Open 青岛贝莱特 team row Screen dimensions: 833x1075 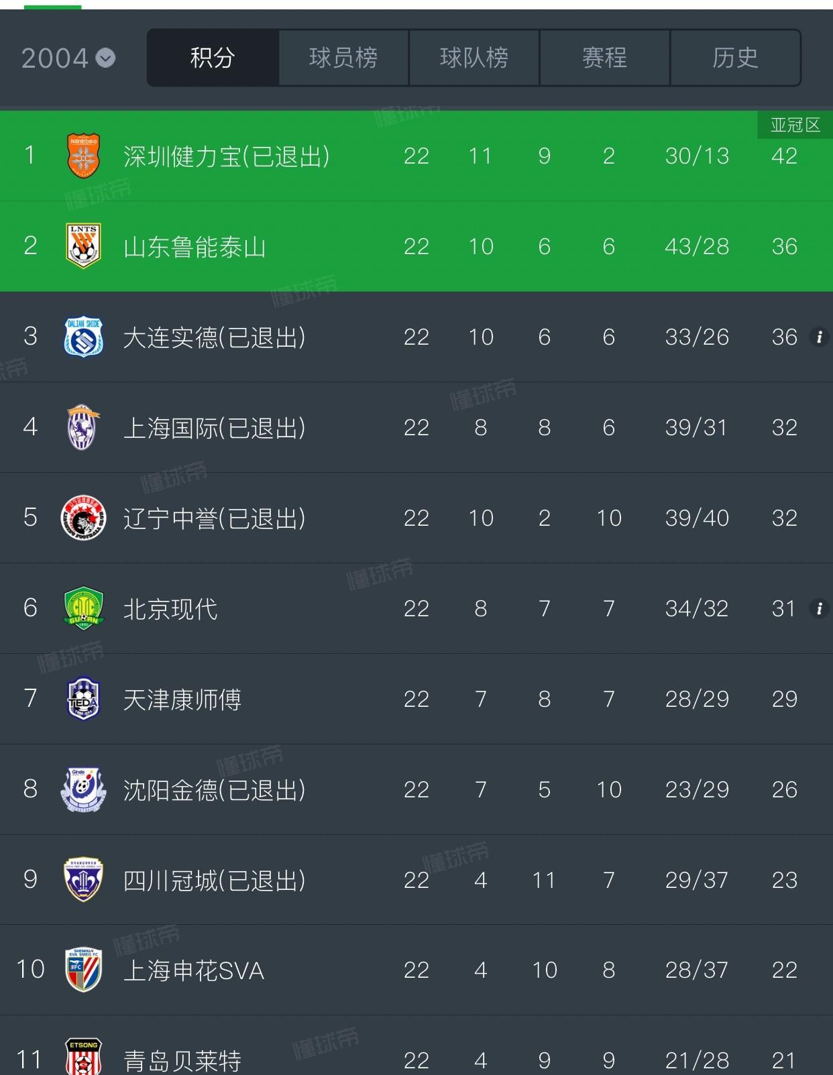click(416, 1053)
